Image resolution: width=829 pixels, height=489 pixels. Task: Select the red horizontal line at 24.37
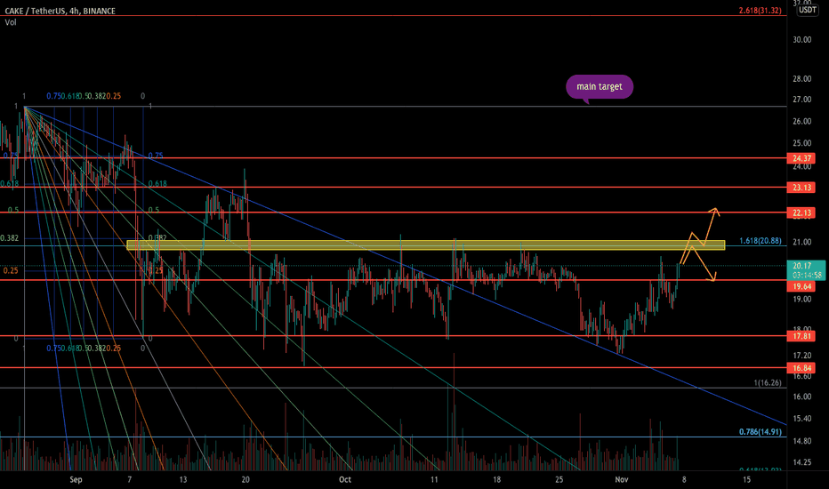click(393, 158)
